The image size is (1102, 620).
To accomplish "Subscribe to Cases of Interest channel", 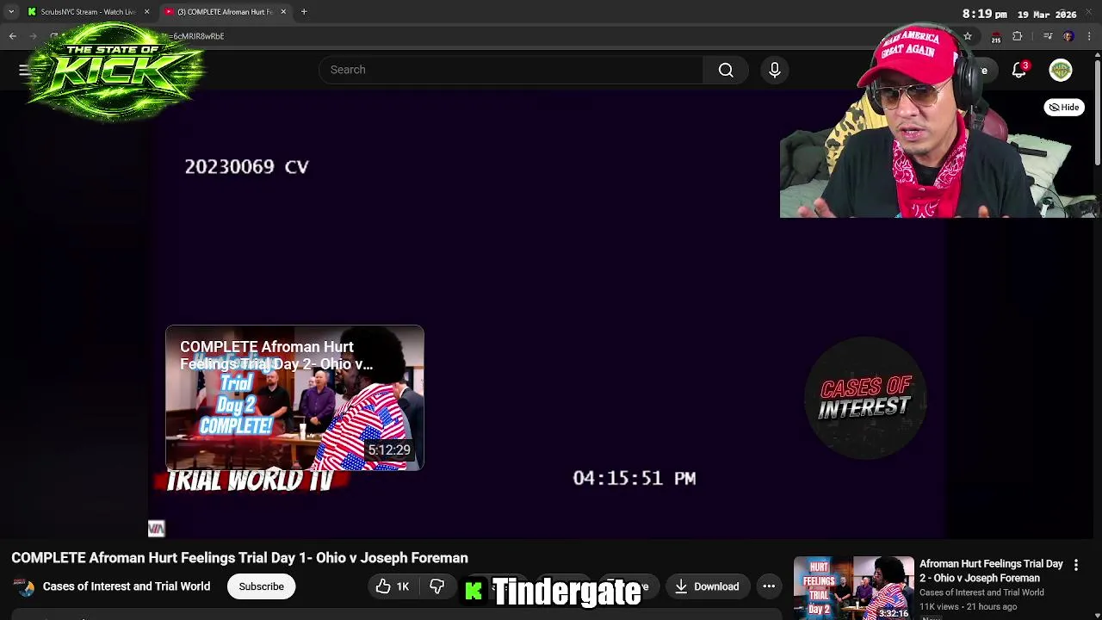I will pyautogui.click(x=261, y=586).
